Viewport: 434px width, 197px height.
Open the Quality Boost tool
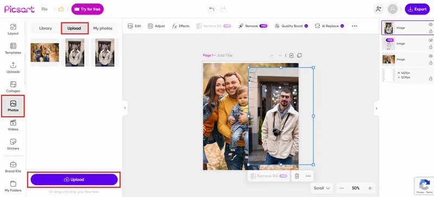pos(291,26)
